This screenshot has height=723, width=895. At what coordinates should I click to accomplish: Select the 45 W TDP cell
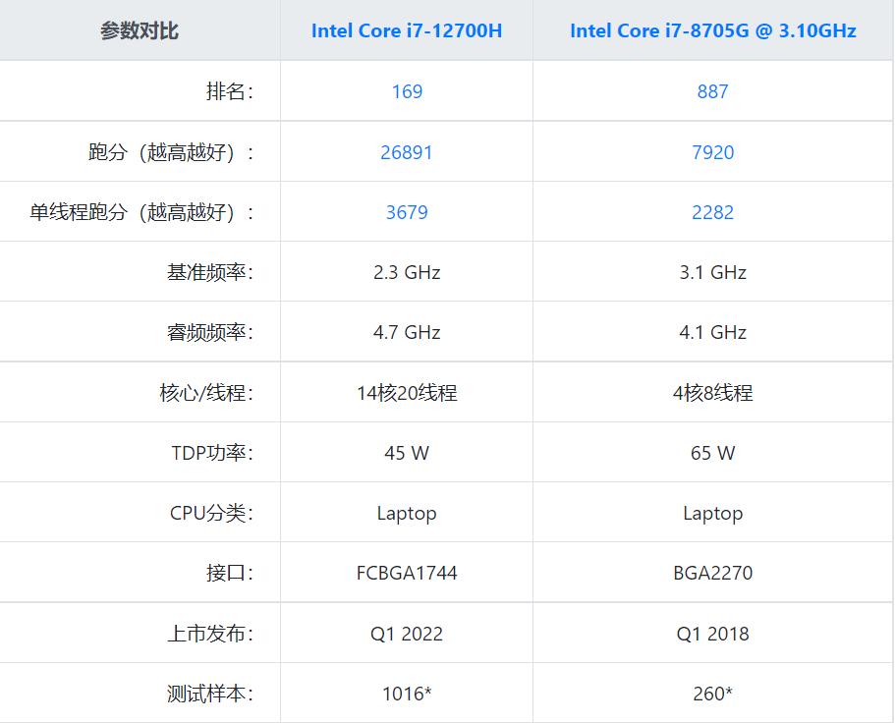(408, 453)
